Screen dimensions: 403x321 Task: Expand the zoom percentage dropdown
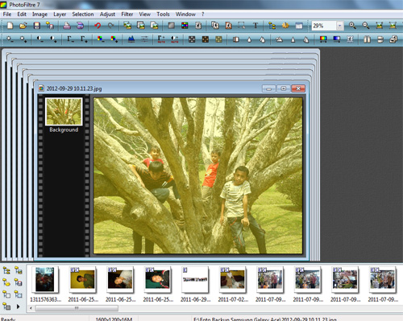(340, 26)
